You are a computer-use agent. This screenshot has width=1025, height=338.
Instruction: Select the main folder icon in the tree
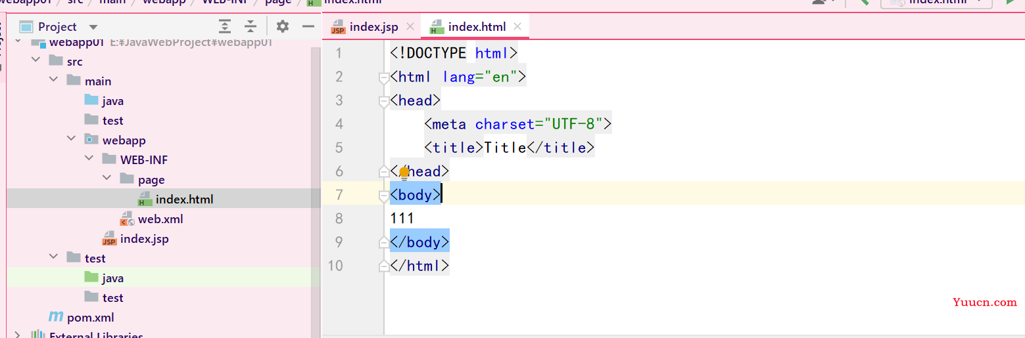[x=74, y=81]
